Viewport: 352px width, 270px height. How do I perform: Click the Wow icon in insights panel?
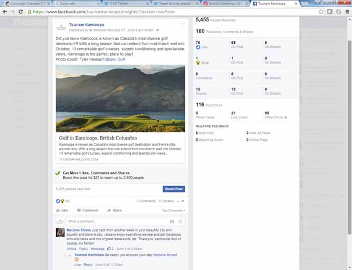198,62
